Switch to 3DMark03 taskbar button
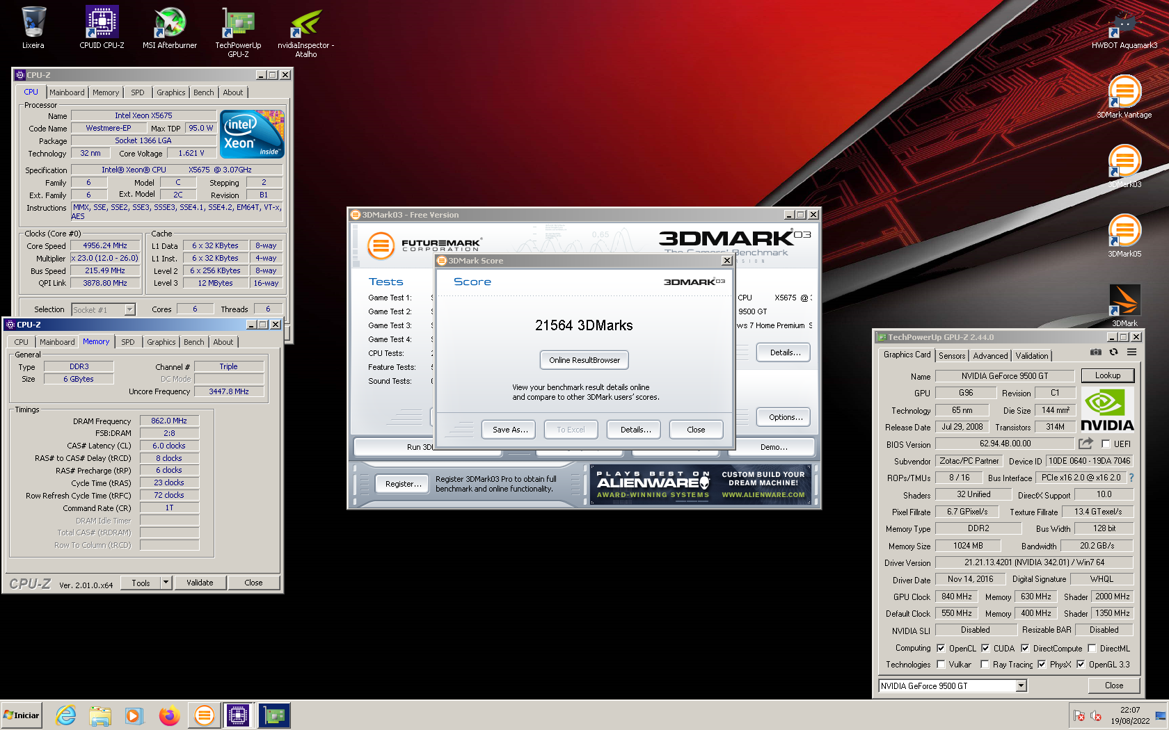 coord(204,715)
